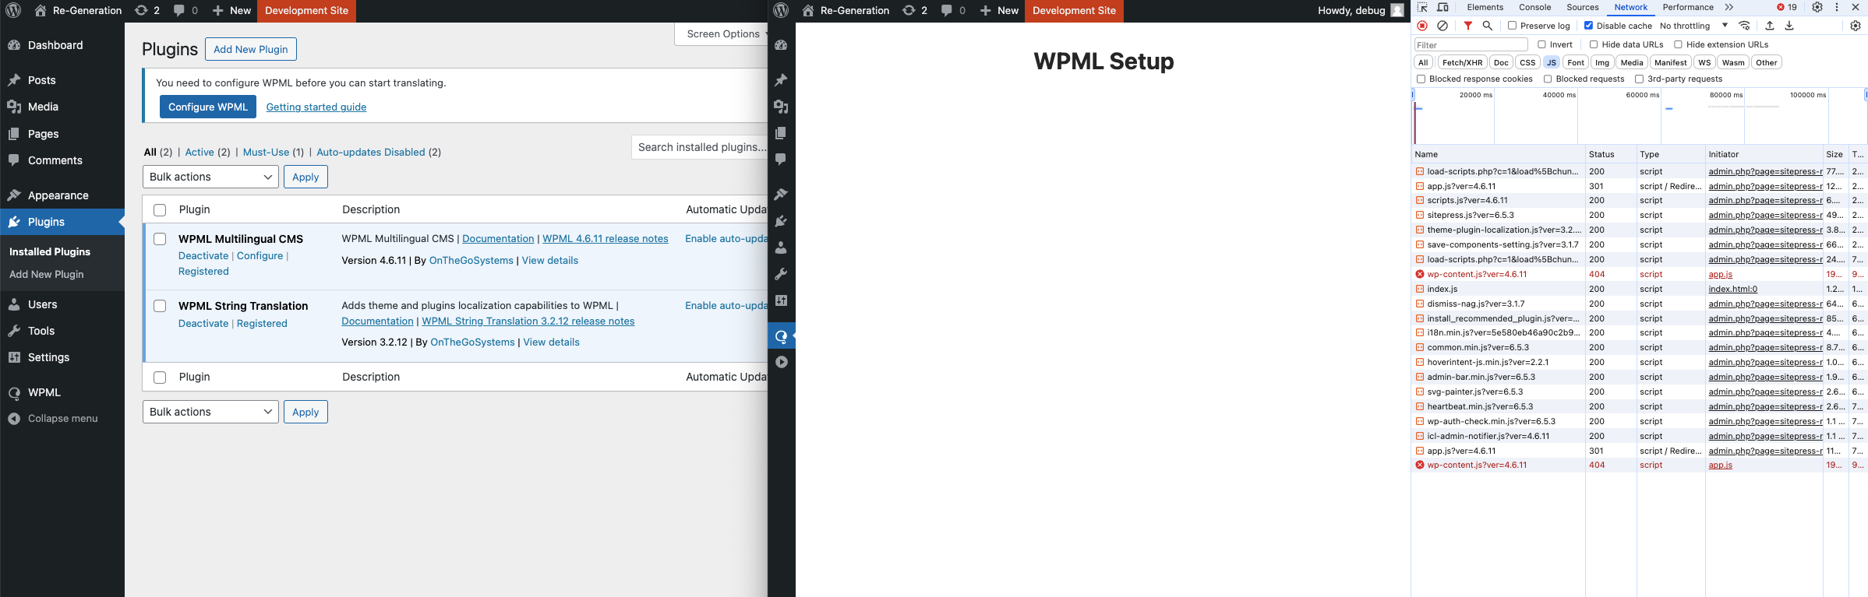
Task: Open updates icon showing 2 in Plugins window
Action: coord(147,10)
